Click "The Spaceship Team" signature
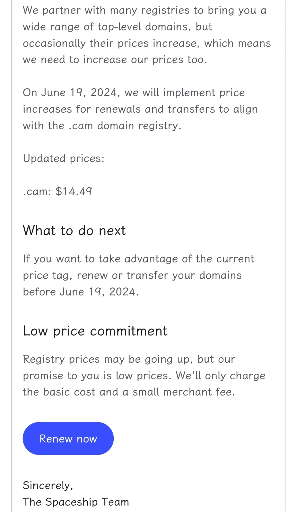 click(76, 502)
